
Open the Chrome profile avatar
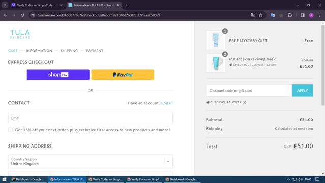pos(311,15)
